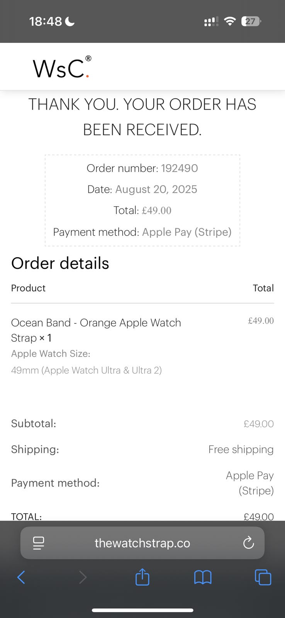Tap the Safari back arrow

pyautogui.click(x=21, y=577)
